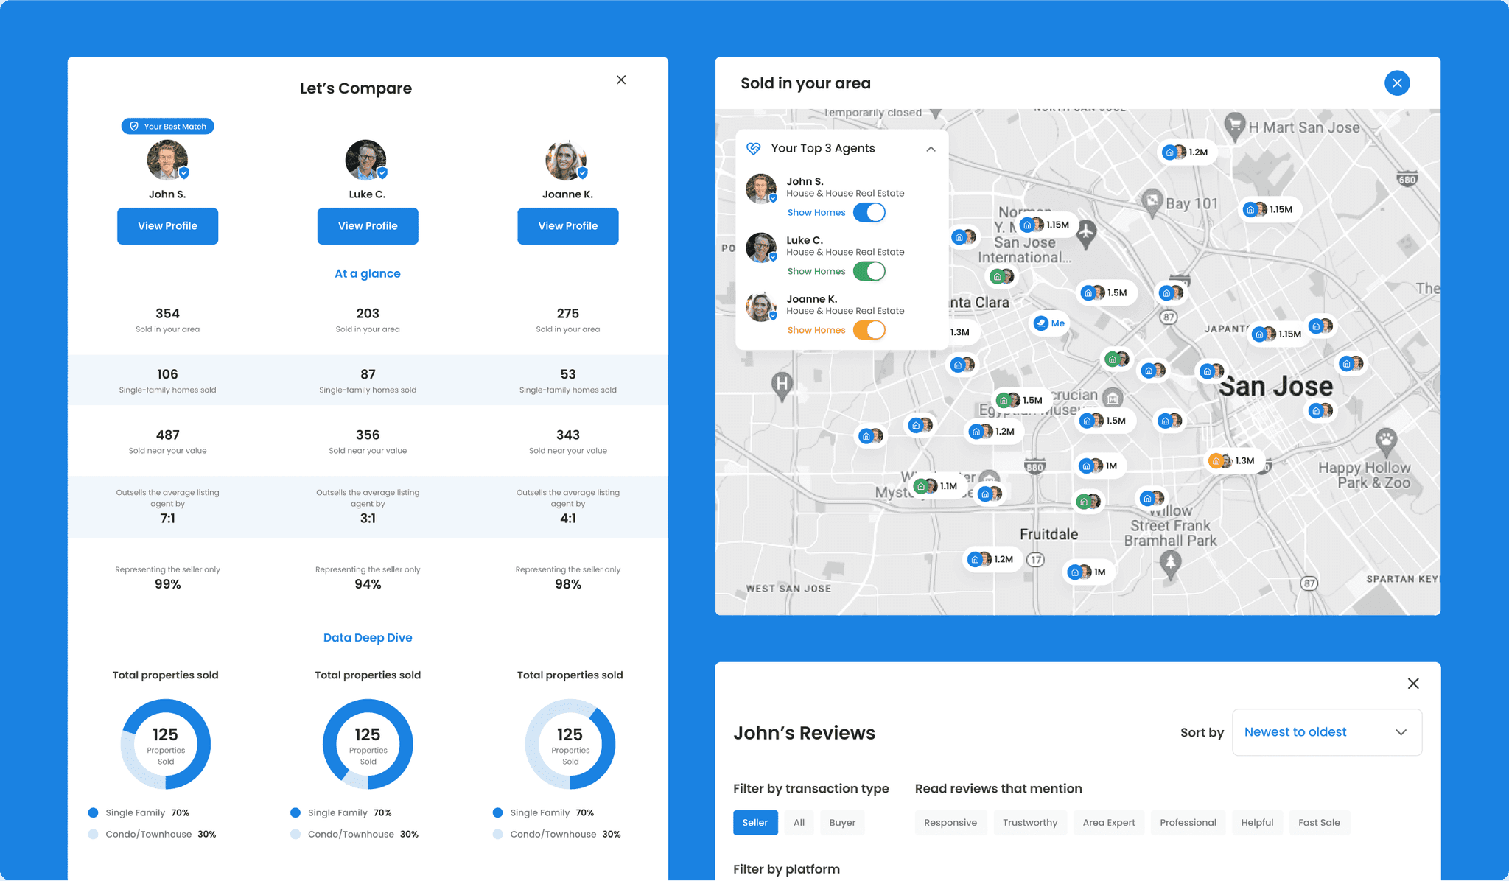Click the 'Your Best Match' badge
1509x881 pixels.
tap(168, 126)
